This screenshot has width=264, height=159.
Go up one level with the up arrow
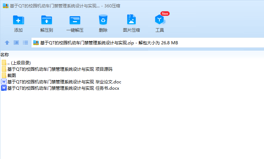click(7, 43)
